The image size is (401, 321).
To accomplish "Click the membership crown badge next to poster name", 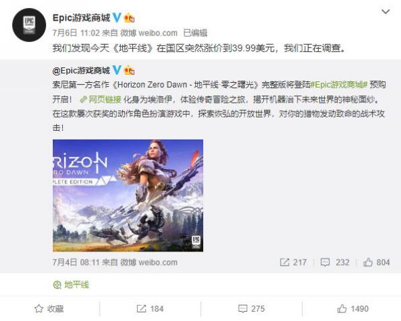I will 129,18.
